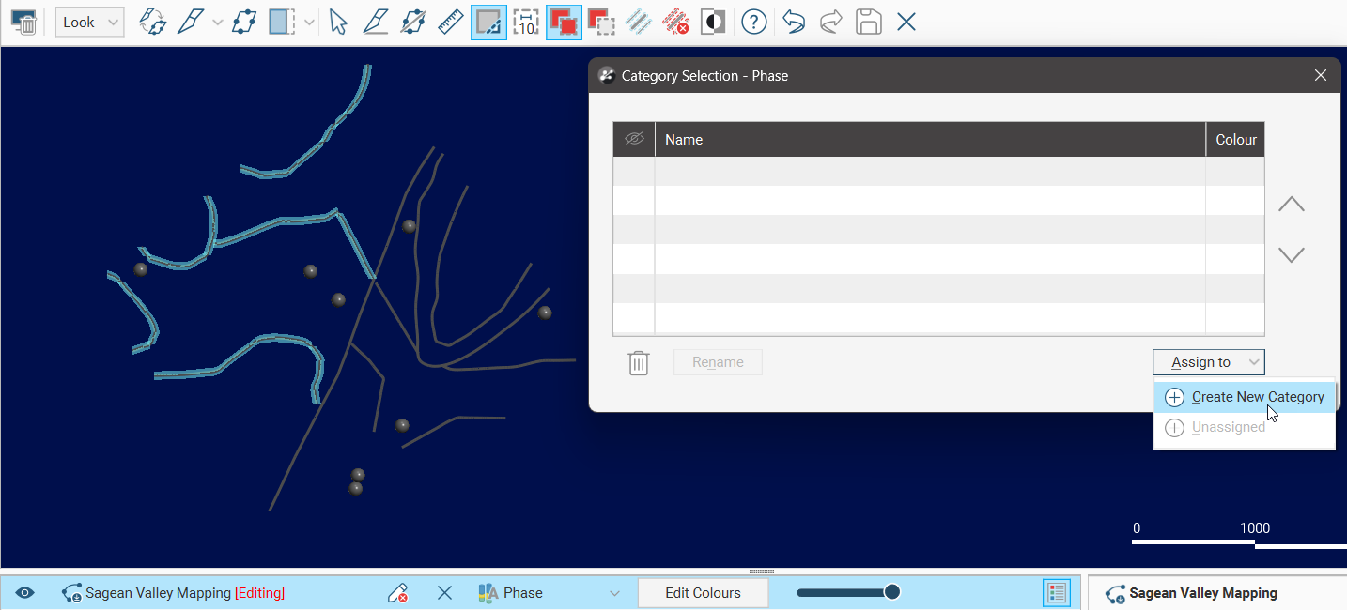Move category up with the up arrow
Image resolution: width=1347 pixels, height=610 pixels.
(x=1292, y=205)
